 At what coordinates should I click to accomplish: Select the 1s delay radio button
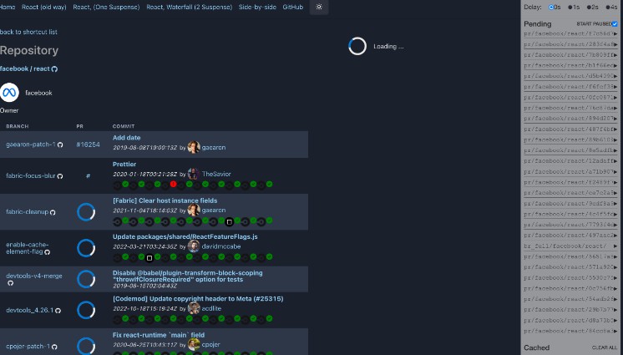(x=571, y=7)
